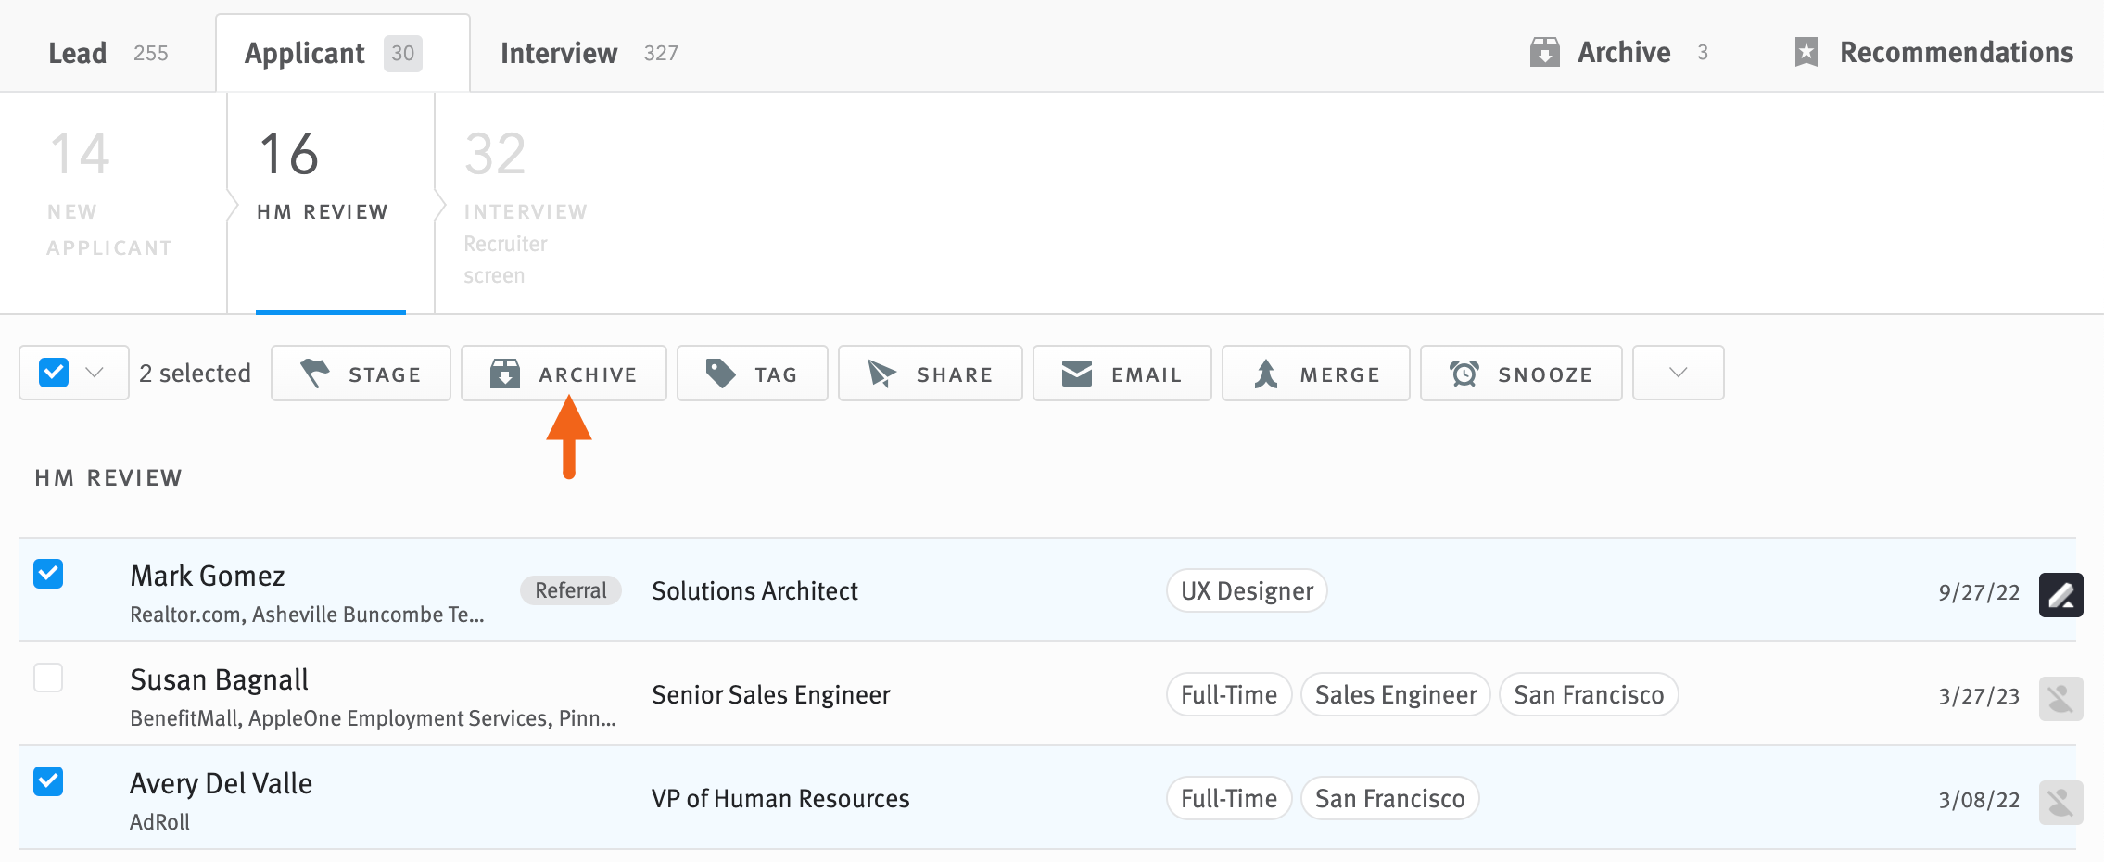The height and width of the screenshot is (862, 2104).
Task: Open the Email envelope icon
Action: [1077, 374]
